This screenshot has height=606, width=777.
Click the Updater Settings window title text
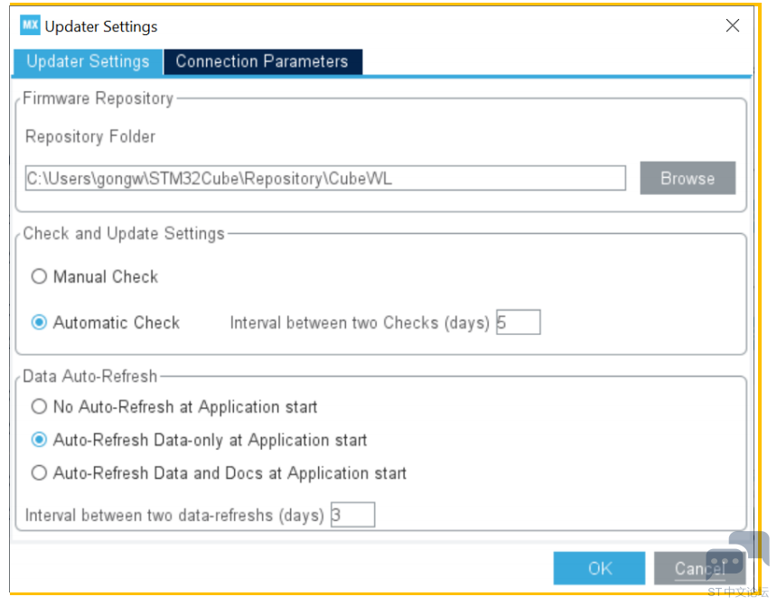click(x=101, y=26)
